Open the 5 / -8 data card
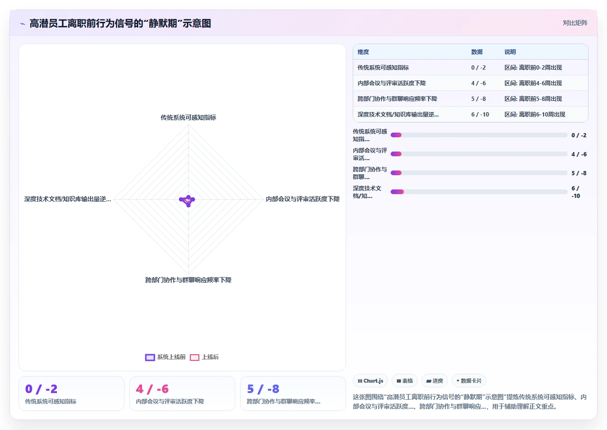Screen dimensions: 607x430 [293, 394]
